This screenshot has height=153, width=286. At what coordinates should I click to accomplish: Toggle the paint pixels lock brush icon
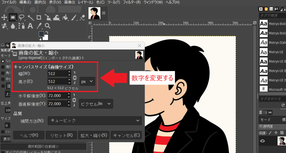click(270, 133)
